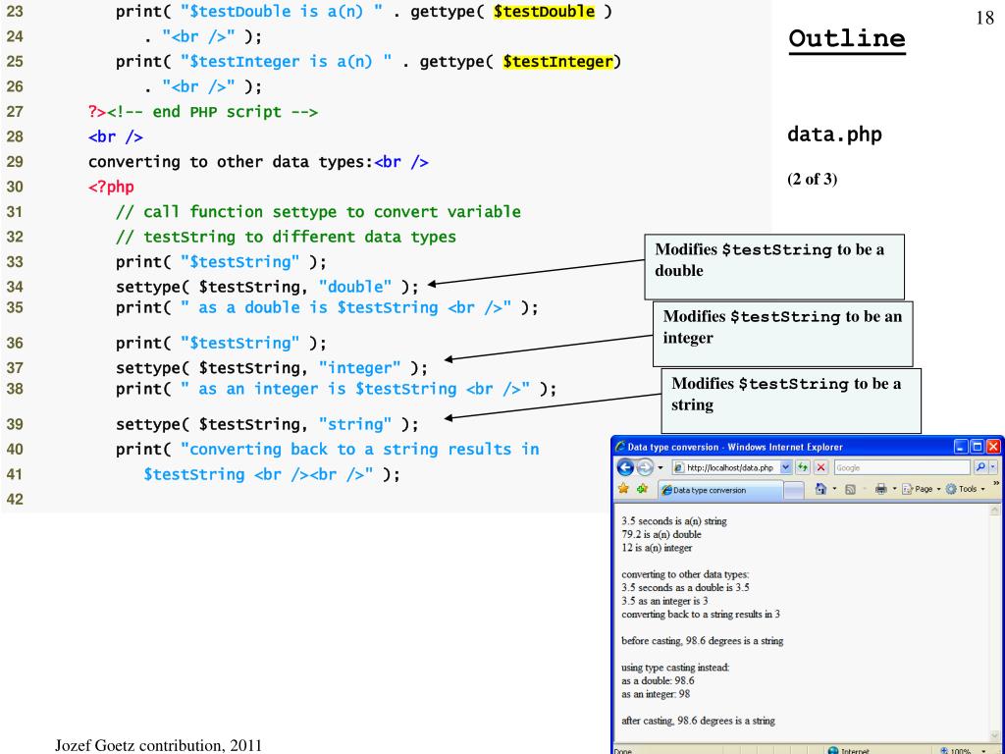Stop loading with the red X button
This screenshot has width=1005, height=754.
pyautogui.click(x=820, y=467)
